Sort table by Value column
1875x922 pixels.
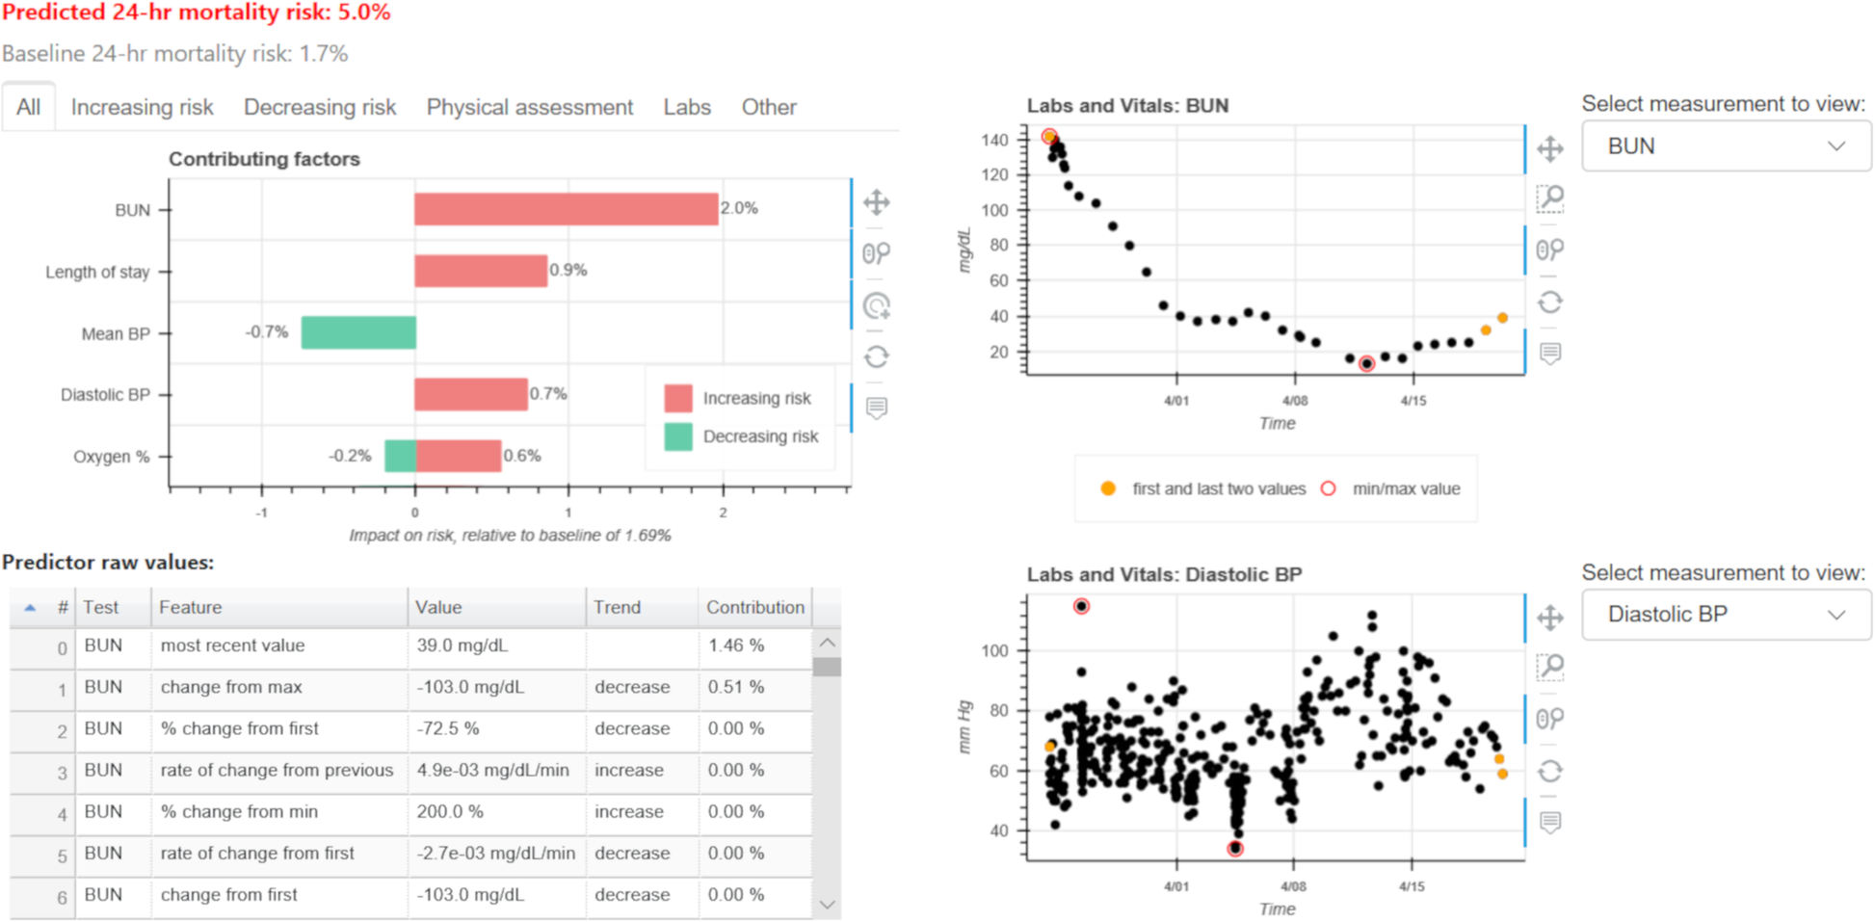[496, 608]
